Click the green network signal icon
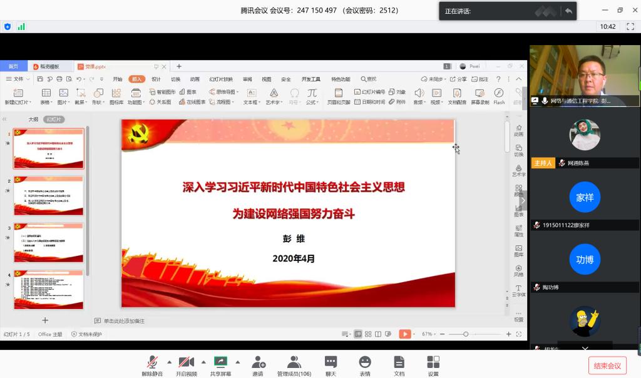Image resolution: width=641 pixels, height=378 pixels. (x=21, y=26)
